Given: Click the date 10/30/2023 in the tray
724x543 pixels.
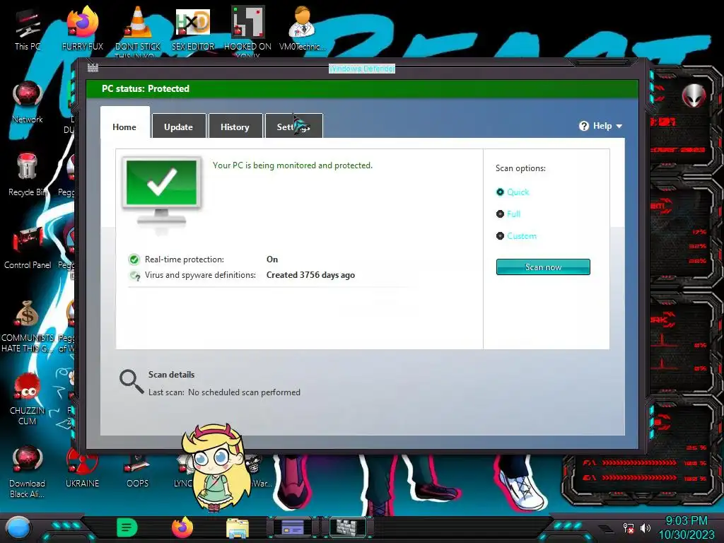Looking at the screenshot, I should coord(686,535).
